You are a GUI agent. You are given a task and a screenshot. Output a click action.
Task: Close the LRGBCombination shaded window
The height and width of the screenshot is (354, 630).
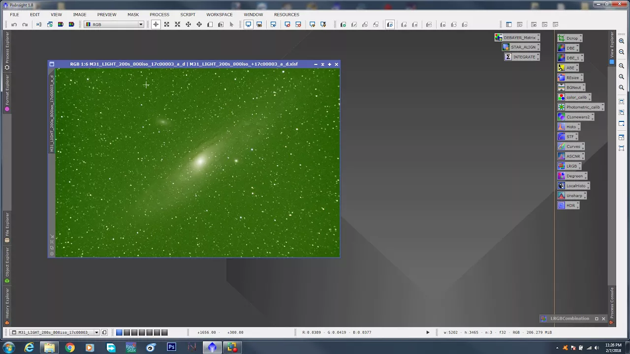[x=603, y=319]
